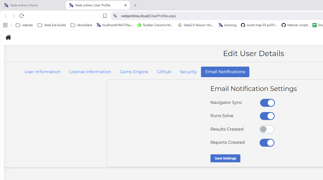
Task: Click the browser forward arrow
Action: coord(14,16)
